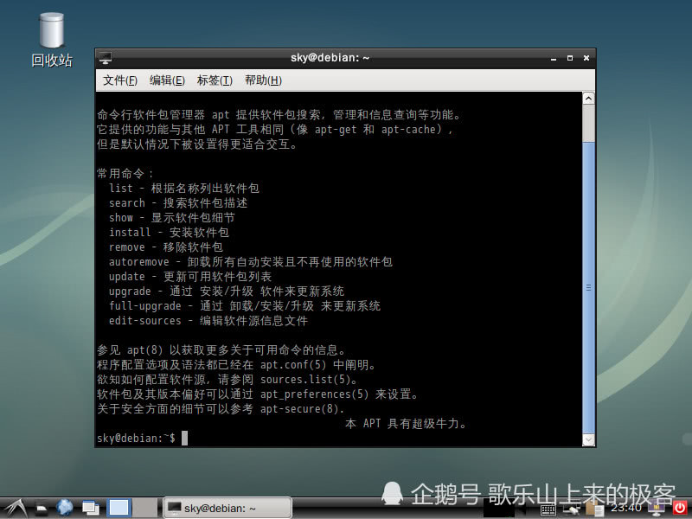Click the 'autoremove' command line

(x=251, y=262)
